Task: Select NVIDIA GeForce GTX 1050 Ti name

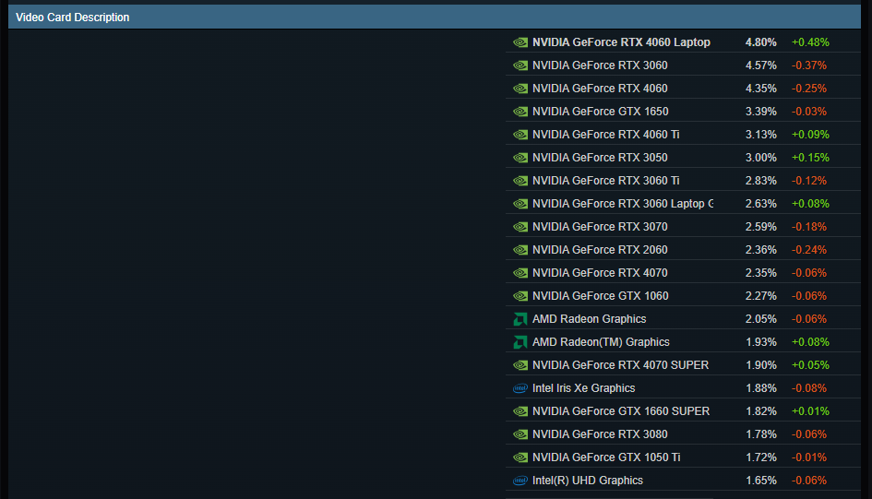Action: (x=607, y=457)
